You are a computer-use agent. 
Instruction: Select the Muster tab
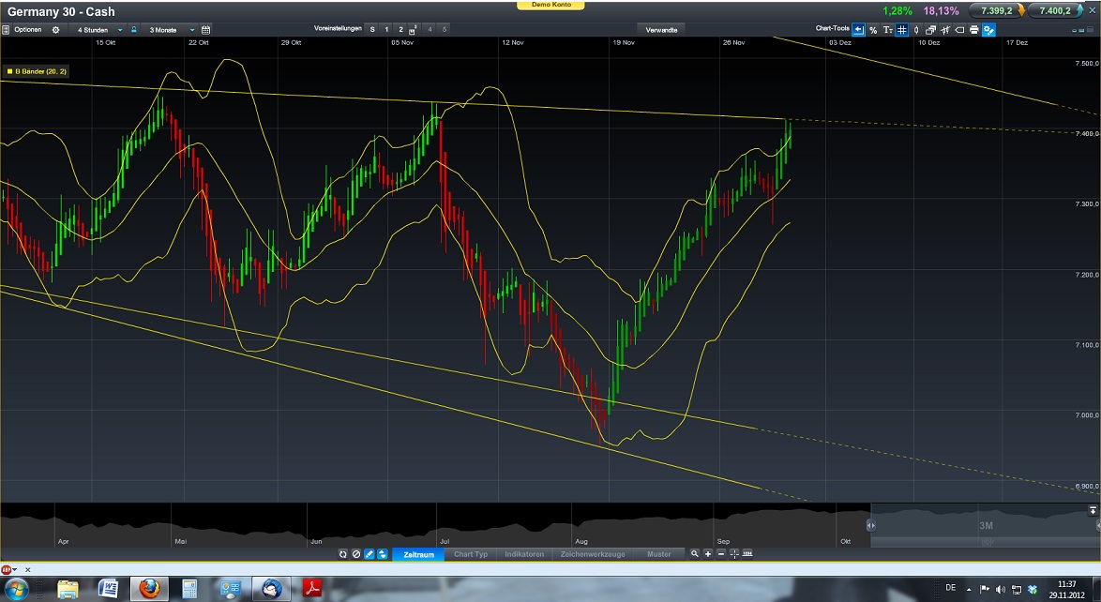(x=658, y=554)
